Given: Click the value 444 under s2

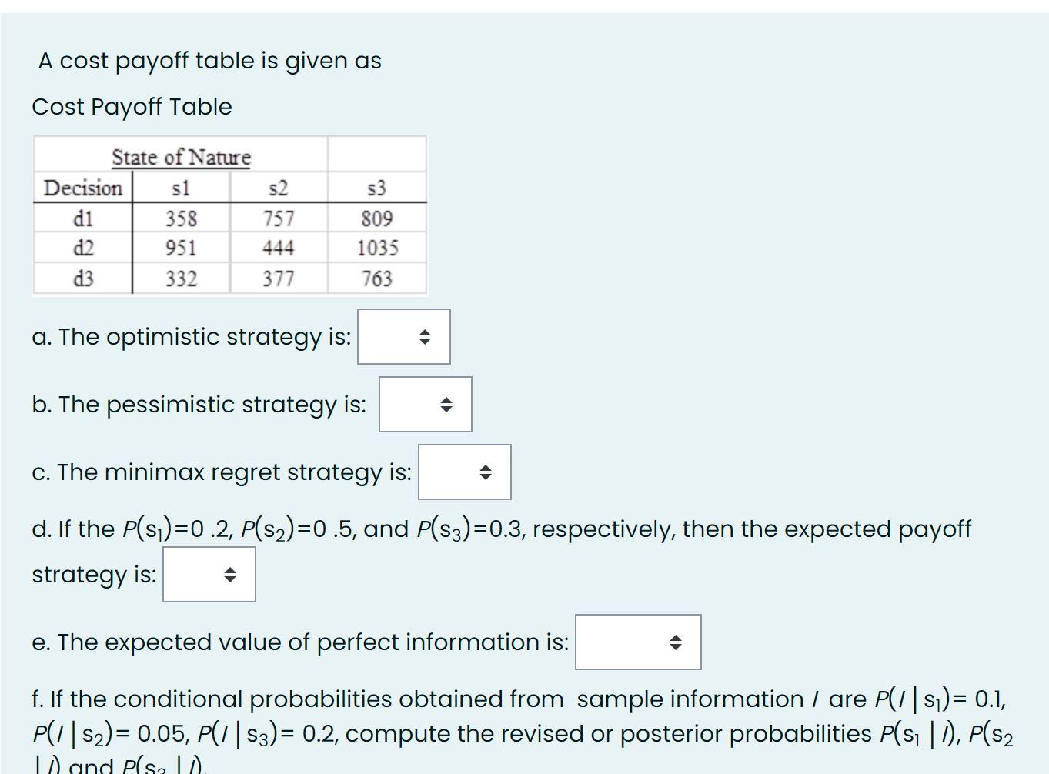Looking at the screenshot, I should pos(279,247).
